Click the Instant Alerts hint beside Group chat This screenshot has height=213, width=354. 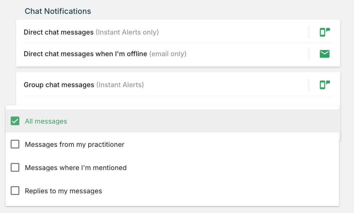[120, 85]
